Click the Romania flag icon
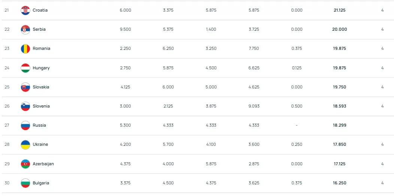This screenshot has width=394, height=196. tap(25, 49)
